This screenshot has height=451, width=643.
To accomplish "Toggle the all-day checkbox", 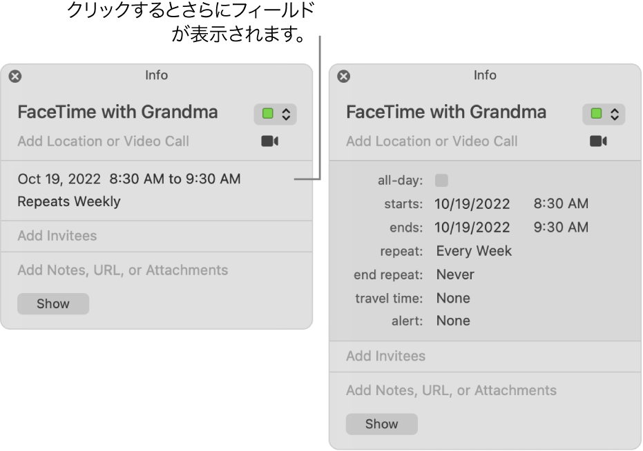I will click(x=441, y=180).
